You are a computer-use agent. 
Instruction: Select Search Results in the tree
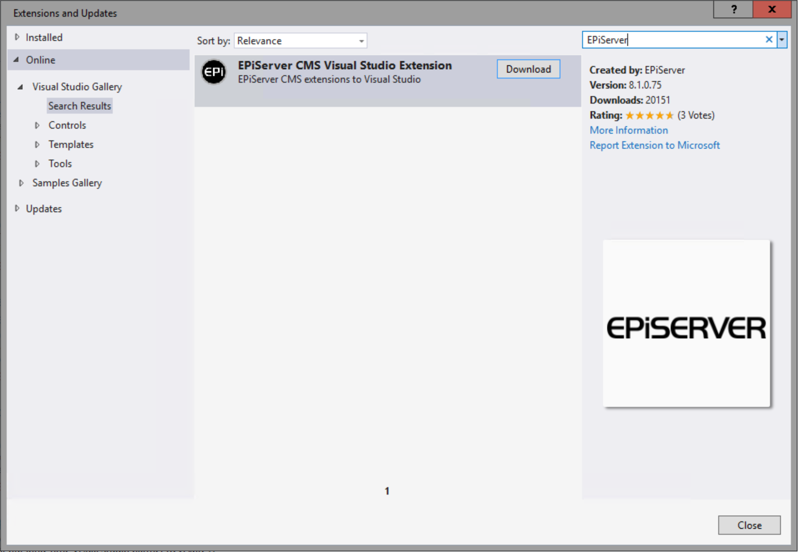click(x=80, y=106)
